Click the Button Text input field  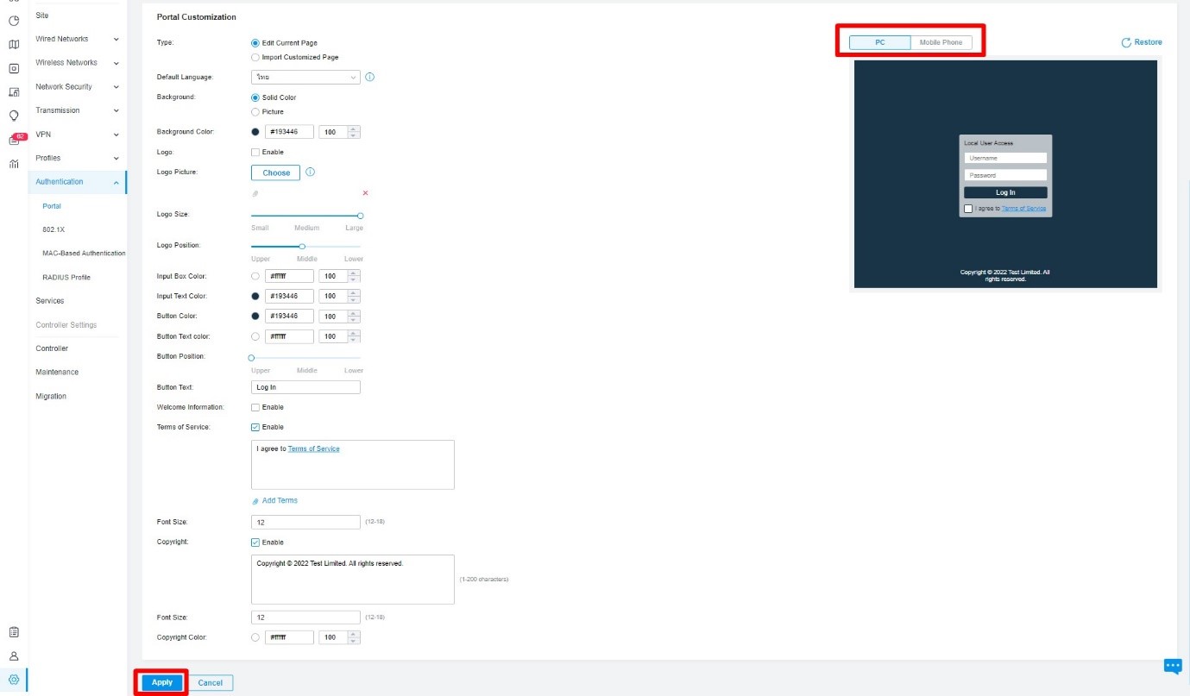[x=305, y=387]
